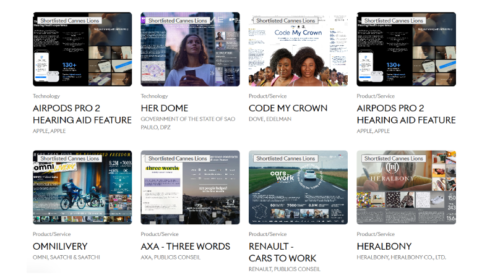Select the HERALBONY title link

point(384,246)
